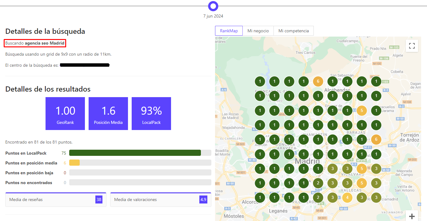The image size is (427, 221).
Task: Open the map fullscreen view icon
Action: point(412,46)
